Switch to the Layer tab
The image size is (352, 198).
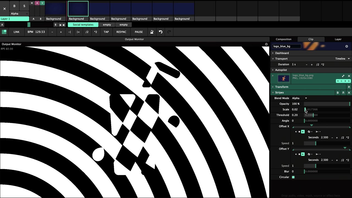coord(338,39)
